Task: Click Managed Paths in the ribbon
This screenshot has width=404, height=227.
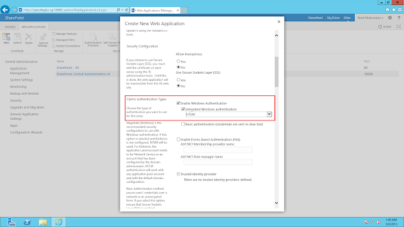Action: 63,40
